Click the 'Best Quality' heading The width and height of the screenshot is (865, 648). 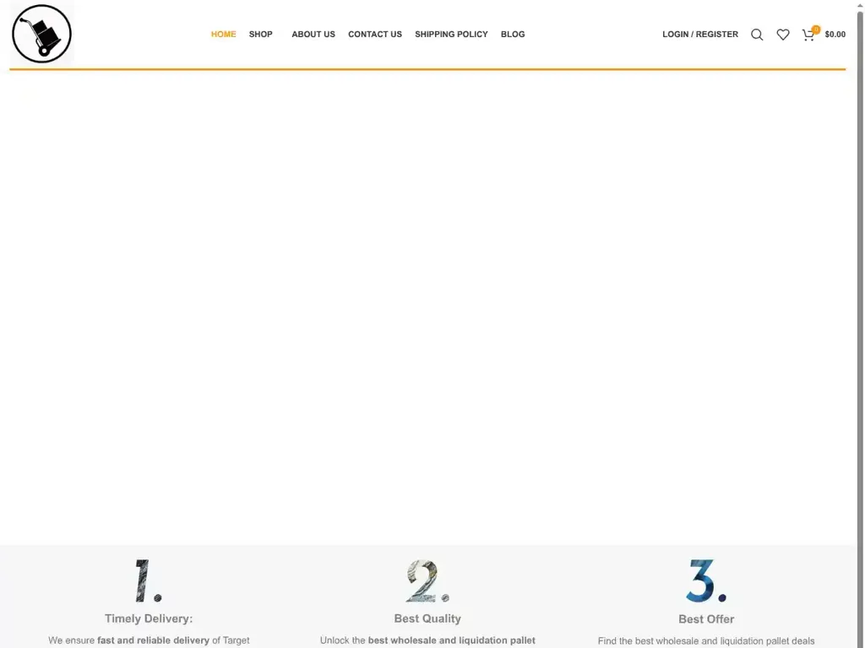click(x=427, y=618)
